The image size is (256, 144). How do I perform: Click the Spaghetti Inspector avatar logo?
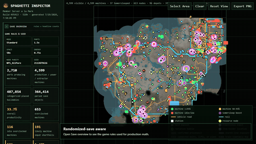[x=6, y=6]
